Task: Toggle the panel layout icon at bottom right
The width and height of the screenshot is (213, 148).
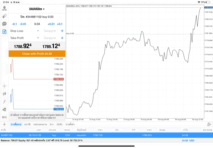Action: coord(209,124)
